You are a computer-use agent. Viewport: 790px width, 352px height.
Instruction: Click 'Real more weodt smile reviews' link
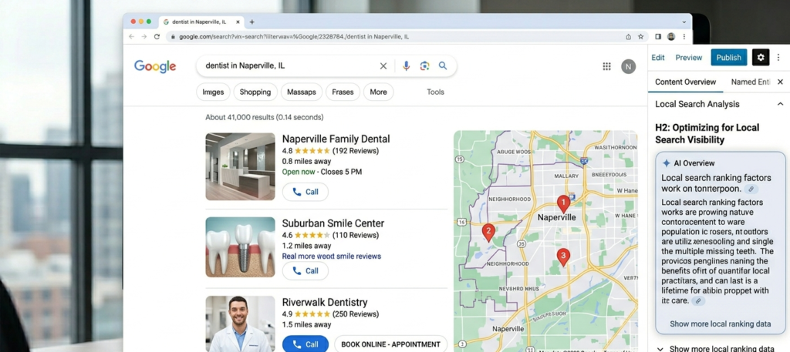pos(332,256)
